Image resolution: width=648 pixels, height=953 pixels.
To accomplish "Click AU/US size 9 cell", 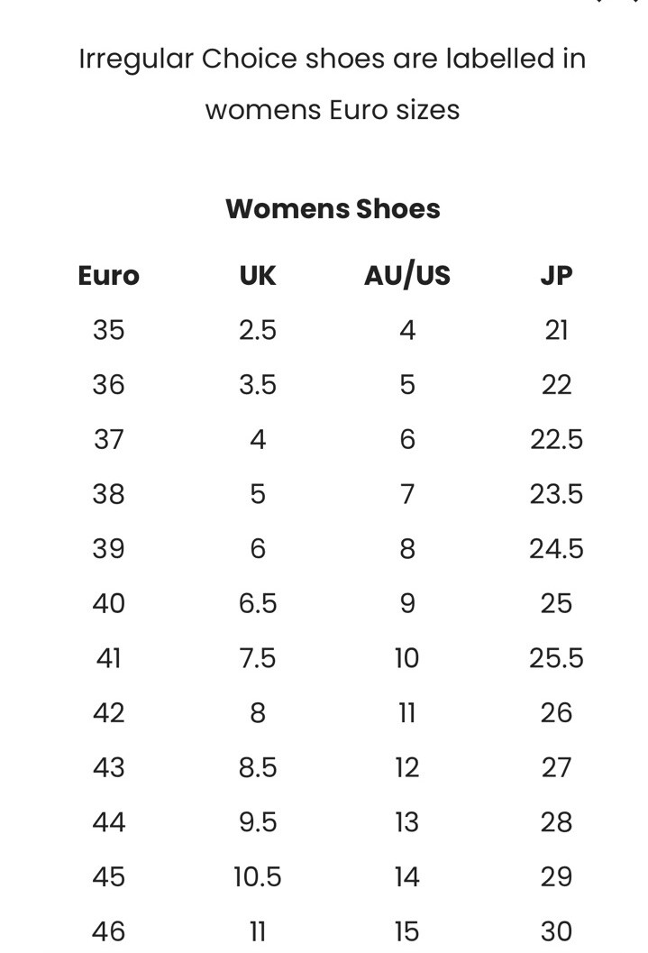I will pyautogui.click(x=406, y=603).
